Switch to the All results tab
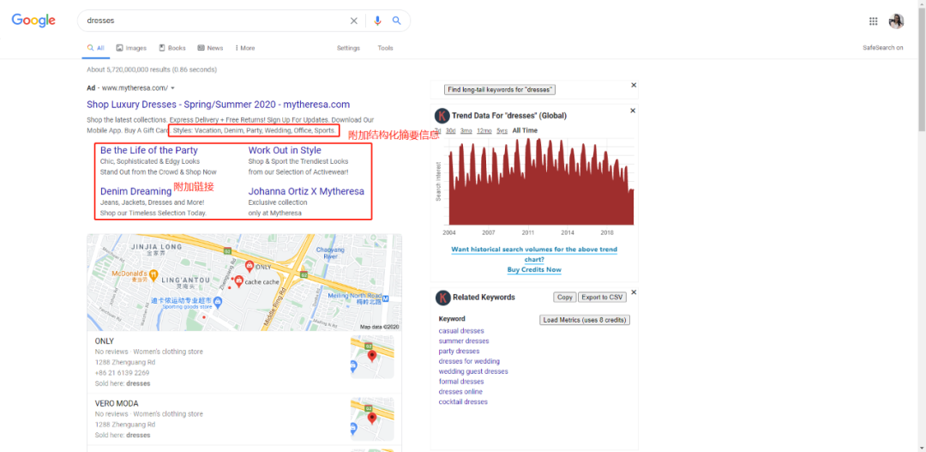Viewport: 926px width, 452px height. pos(96,48)
